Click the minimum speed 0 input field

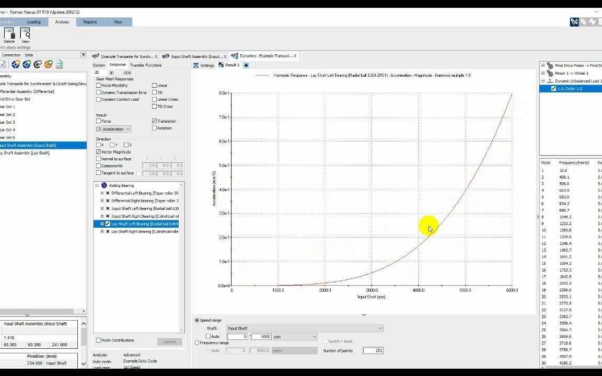coord(237,336)
